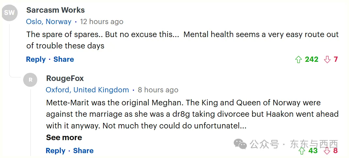Open the RougeFox username profile

click(65, 78)
